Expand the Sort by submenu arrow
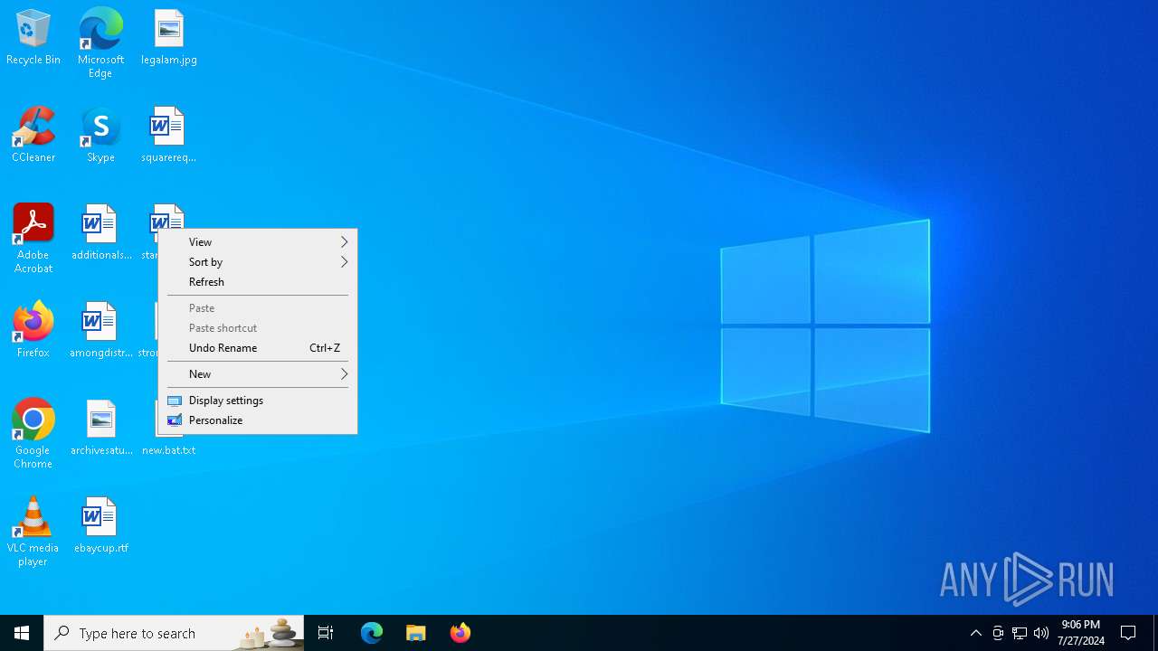The image size is (1158, 651). point(344,262)
